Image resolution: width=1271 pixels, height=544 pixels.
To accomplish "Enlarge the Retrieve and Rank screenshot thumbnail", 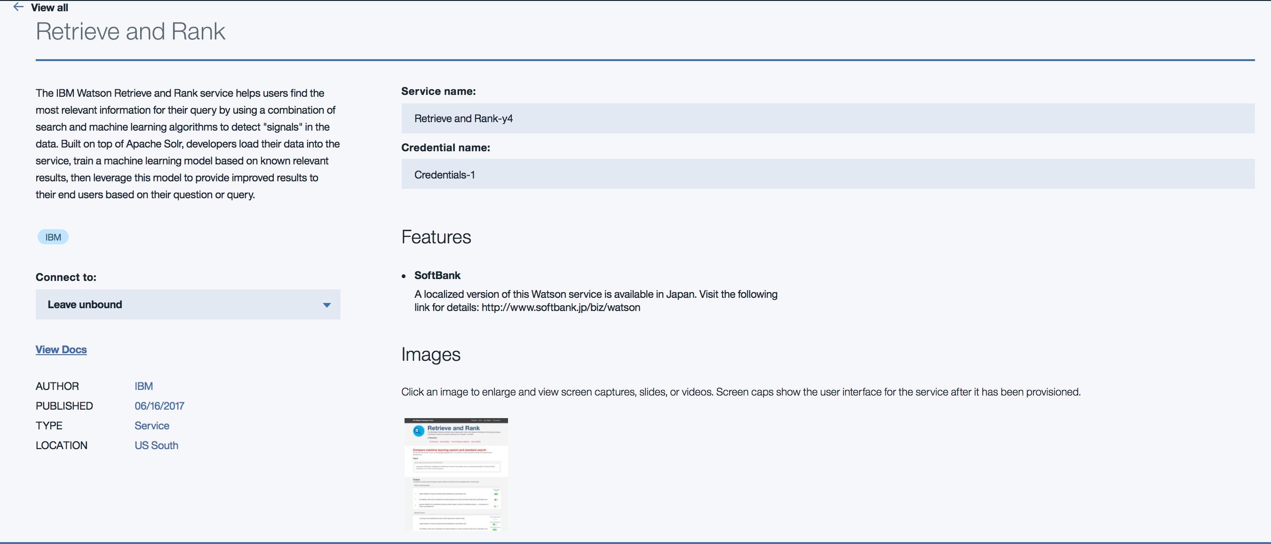I will 456,474.
